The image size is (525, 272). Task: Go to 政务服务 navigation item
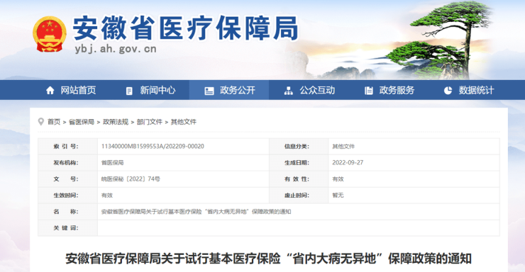click(x=388, y=90)
